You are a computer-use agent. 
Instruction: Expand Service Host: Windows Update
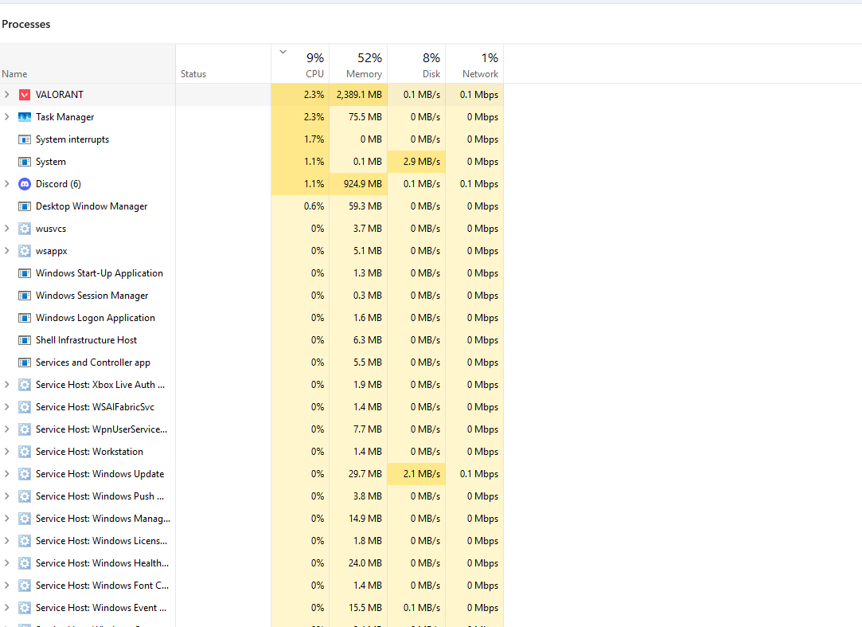click(6, 474)
